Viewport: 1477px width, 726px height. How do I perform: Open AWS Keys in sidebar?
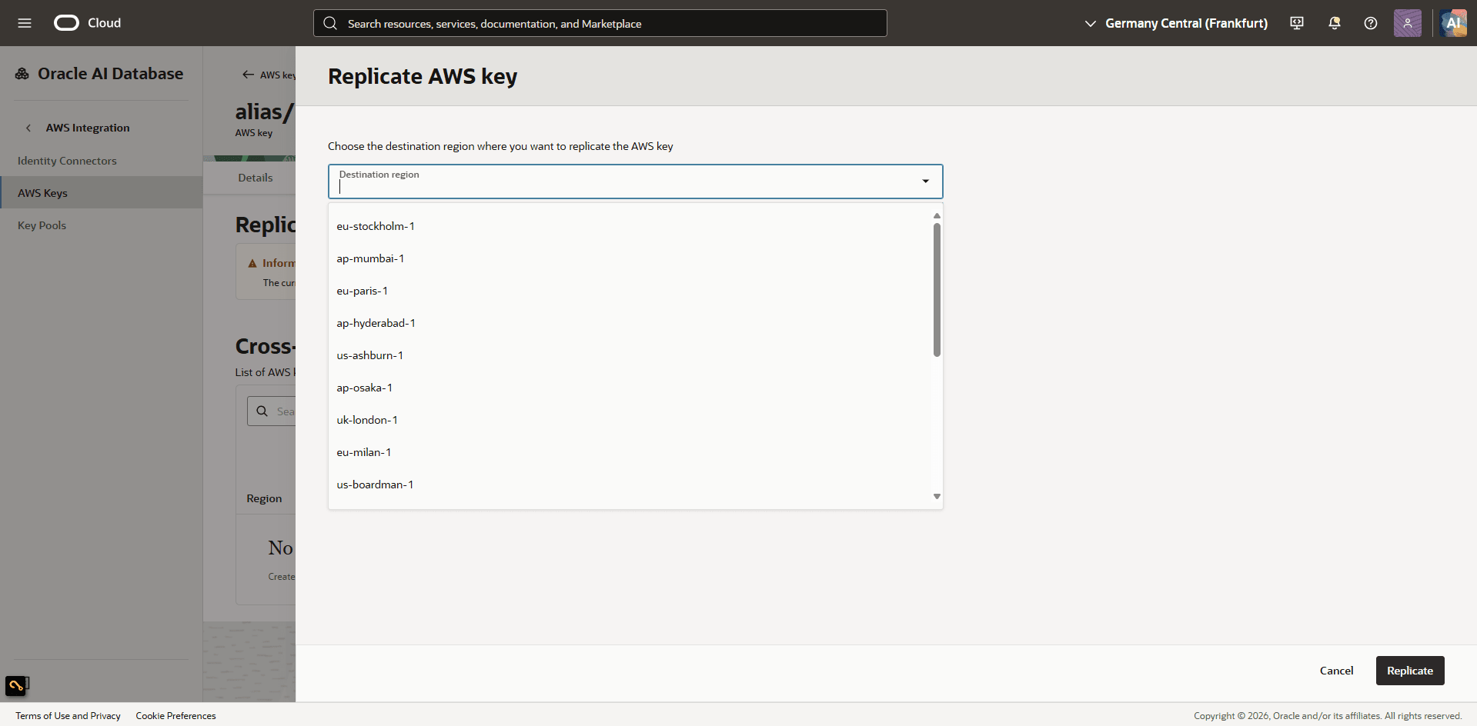coord(101,193)
